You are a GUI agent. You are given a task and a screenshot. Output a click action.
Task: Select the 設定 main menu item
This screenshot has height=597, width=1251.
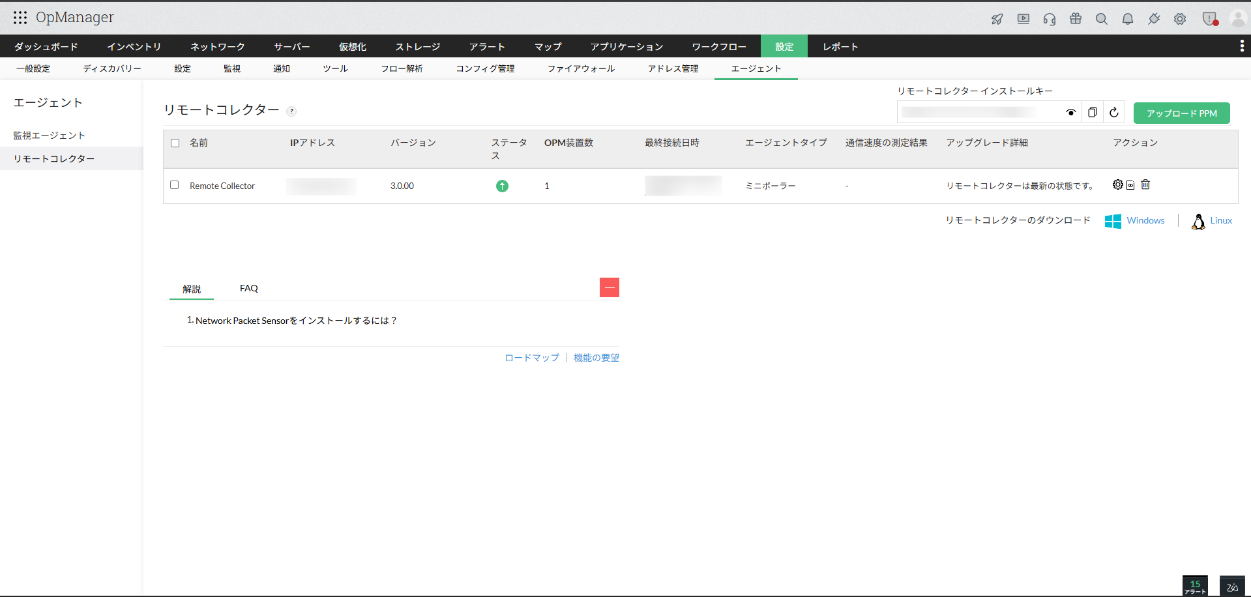coord(784,46)
